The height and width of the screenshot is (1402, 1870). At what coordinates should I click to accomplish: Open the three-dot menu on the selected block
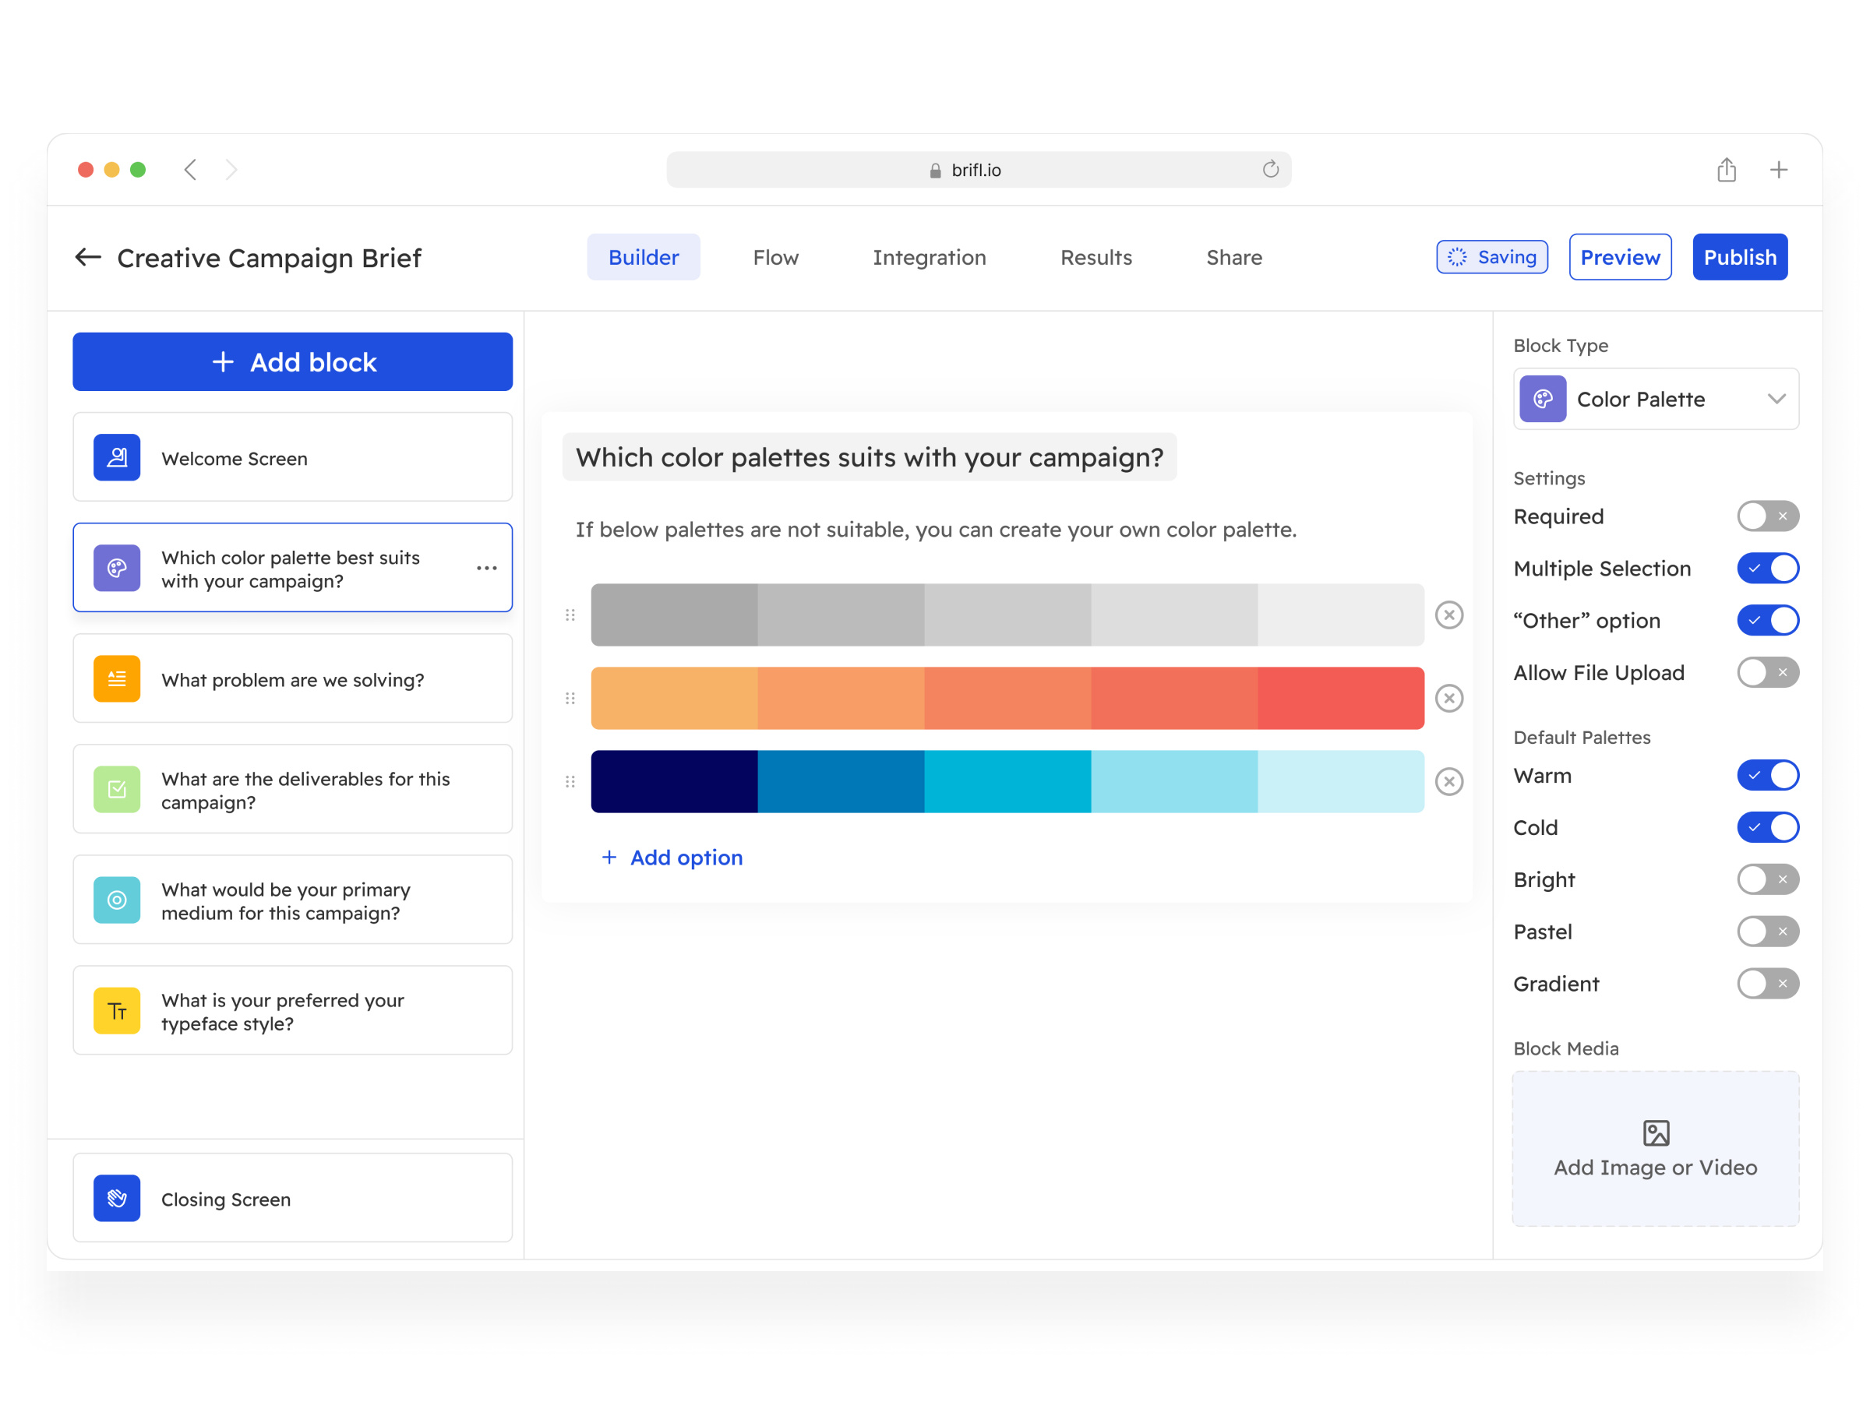click(487, 568)
